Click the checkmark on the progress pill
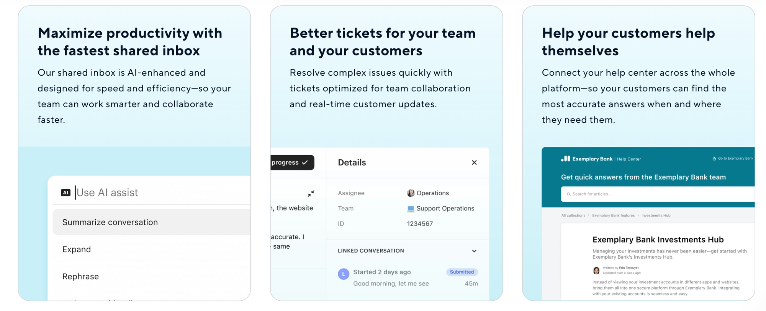This screenshot has height=311, width=766. pyautogui.click(x=305, y=162)
